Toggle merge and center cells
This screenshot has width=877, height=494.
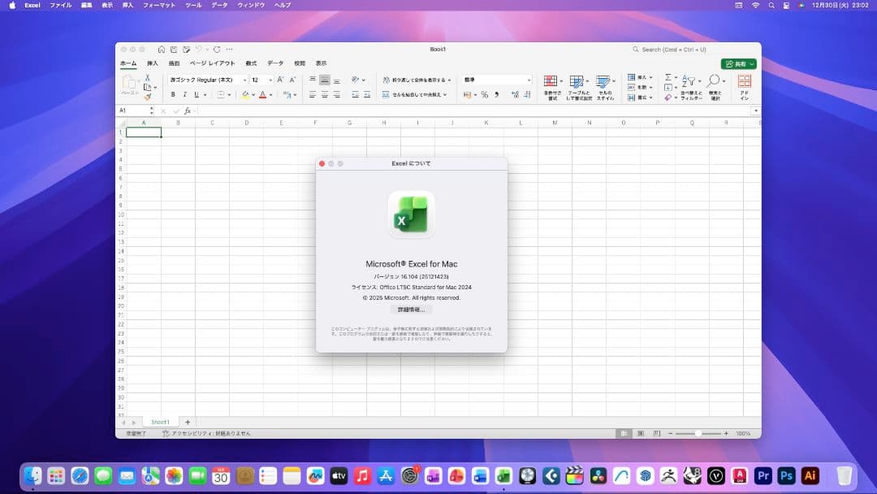coord(410,93)
